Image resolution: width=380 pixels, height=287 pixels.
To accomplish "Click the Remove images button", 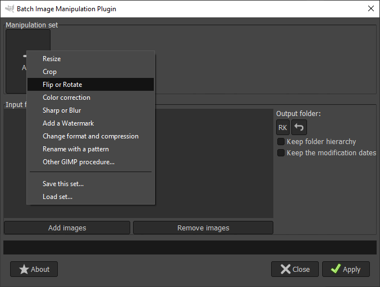I will coord(203,228).
